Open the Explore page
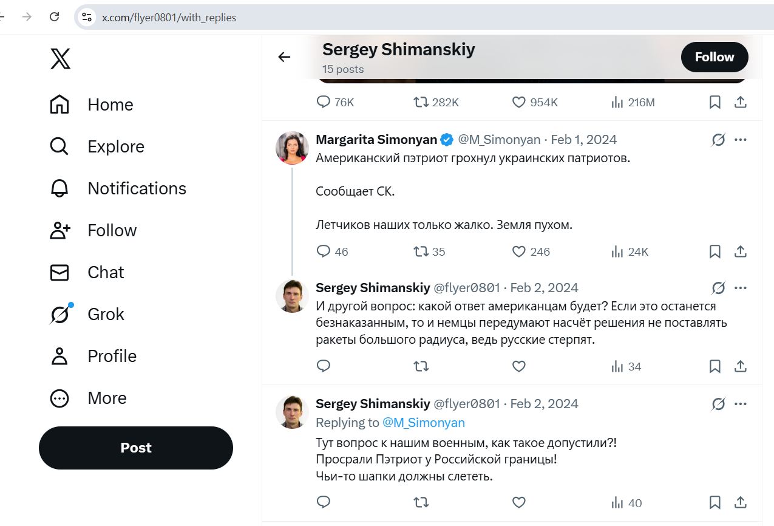The height and width of the screenshot is (526, 774). point(115,146)
